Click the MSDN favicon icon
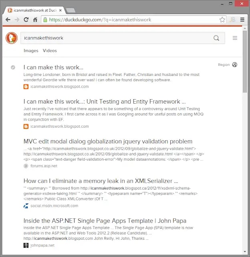Viewport: 250px width, 257px height. 26,206
